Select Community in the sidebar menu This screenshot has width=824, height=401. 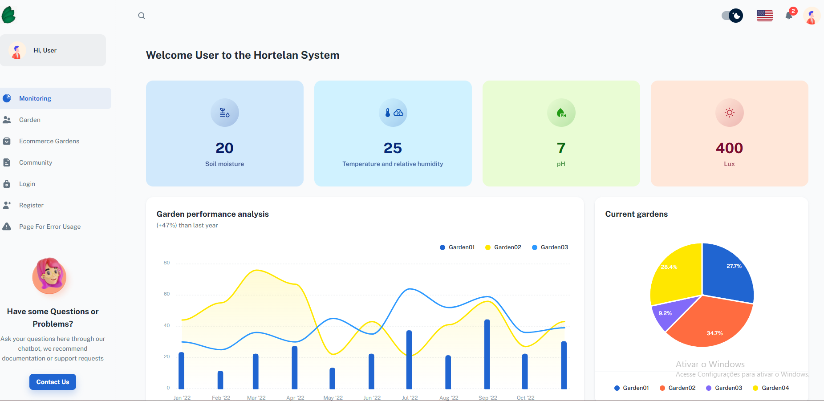(36, 162)
